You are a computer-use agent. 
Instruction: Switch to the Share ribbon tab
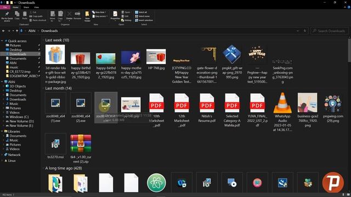tap(26, 7)
